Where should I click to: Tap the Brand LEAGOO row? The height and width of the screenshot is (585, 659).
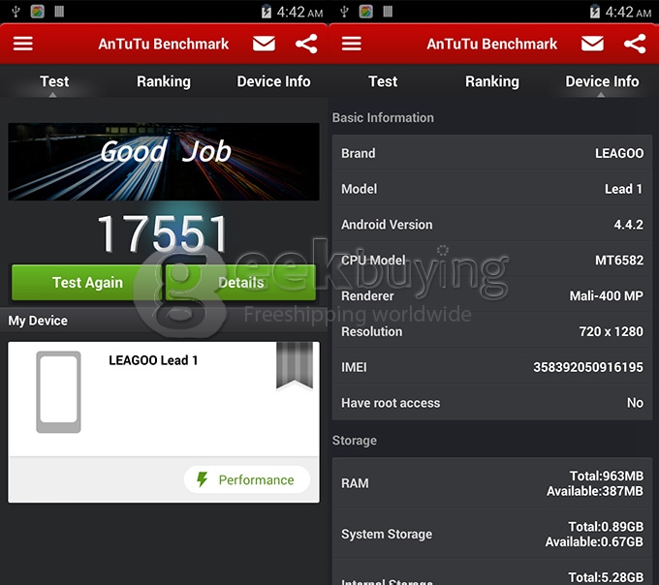click(x=492, y=153)
